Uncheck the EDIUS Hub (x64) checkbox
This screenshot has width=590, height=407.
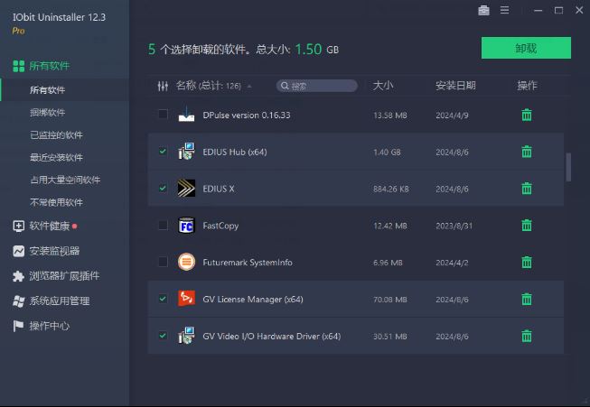pos(163,152)
